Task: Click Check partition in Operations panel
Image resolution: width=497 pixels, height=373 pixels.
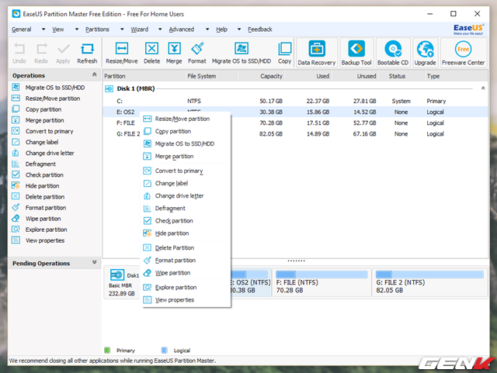Action: (x=44, y=175)
